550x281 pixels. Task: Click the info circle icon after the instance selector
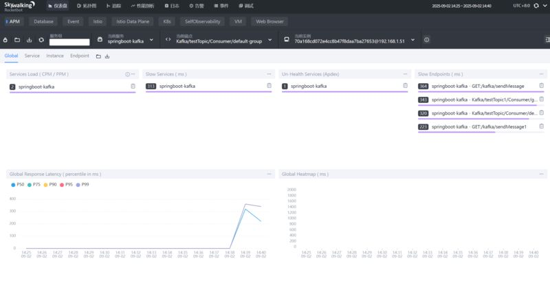[x=426, y=40]
